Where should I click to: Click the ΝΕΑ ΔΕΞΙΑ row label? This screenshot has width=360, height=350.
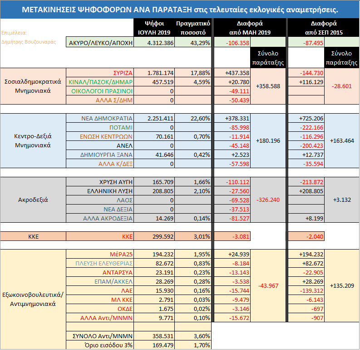click(100, 209)
